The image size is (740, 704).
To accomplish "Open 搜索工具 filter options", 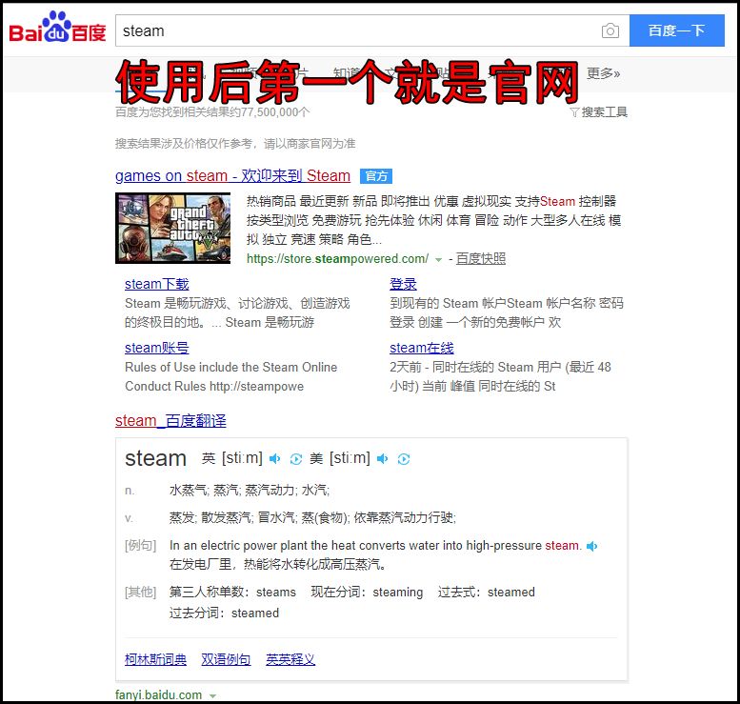I will [599, 111].
